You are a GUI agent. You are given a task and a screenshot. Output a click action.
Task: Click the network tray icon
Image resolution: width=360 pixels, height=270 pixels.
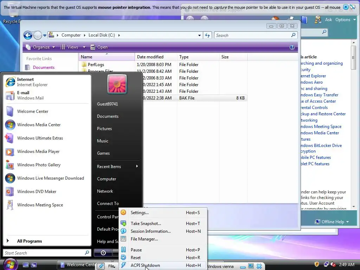point(326,264)
